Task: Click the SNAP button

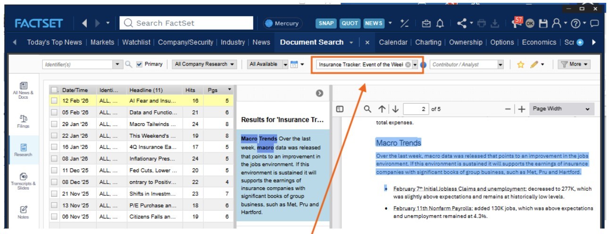Action: [326, 23]
